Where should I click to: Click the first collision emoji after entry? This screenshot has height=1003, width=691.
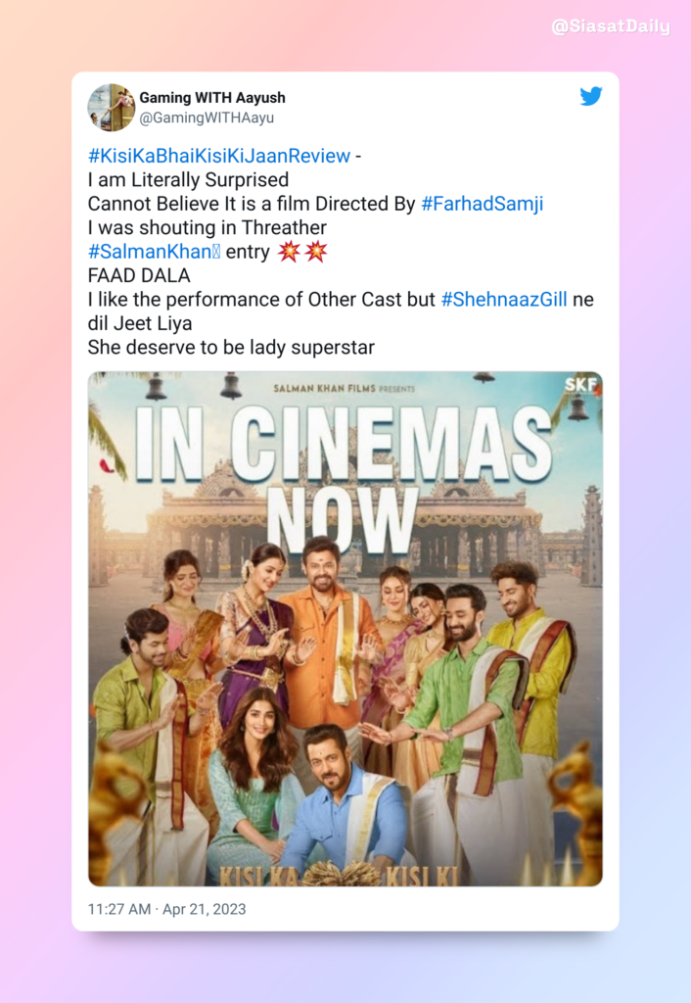tap(289, 252)
